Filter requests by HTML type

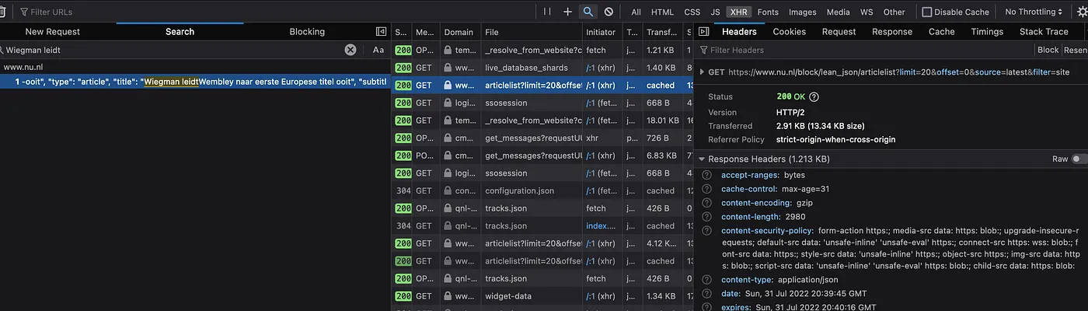pos(662,12)
